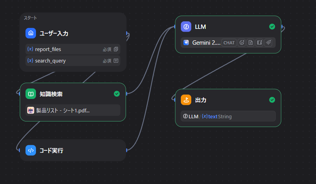Click the ユーザー入力 home icon
The width and height of the screenshot is (316, 184).
[31, 33]
